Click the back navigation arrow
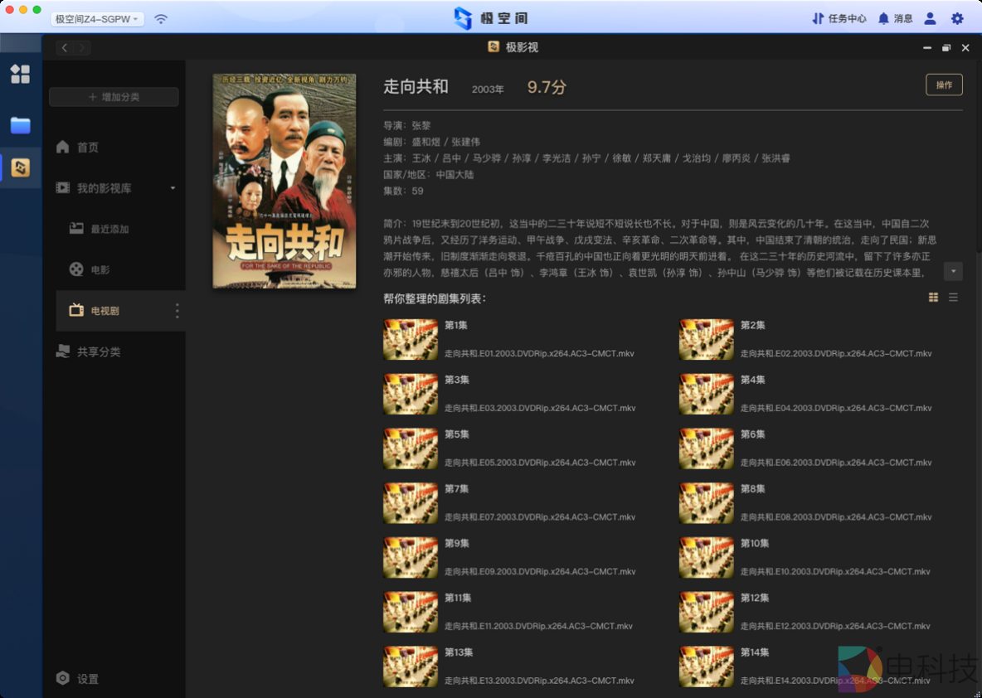Image resolution: width=982 pixels, height=698 pixels. point(64,47)
